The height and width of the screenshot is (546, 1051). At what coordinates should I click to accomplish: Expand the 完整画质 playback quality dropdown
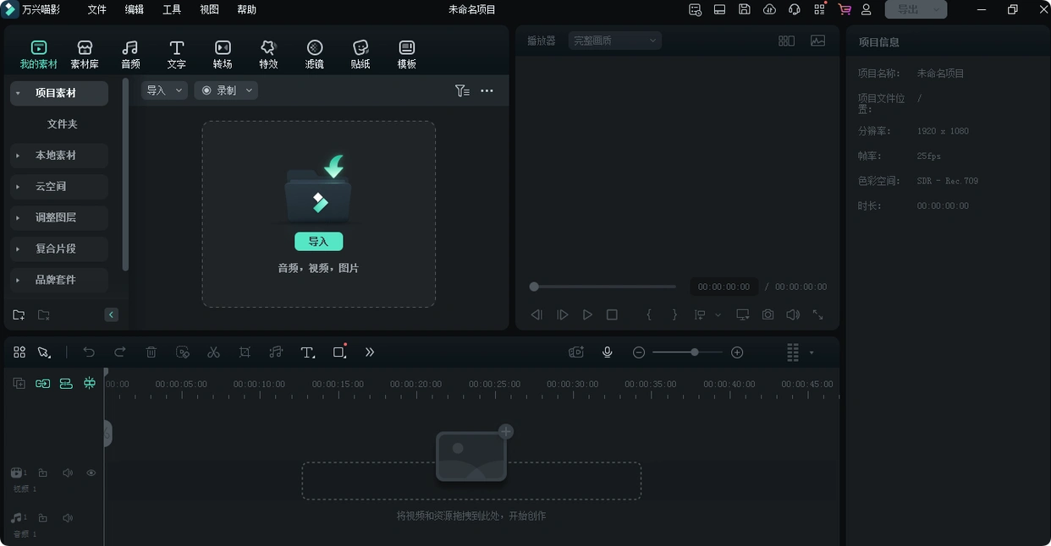pos(614,41)
